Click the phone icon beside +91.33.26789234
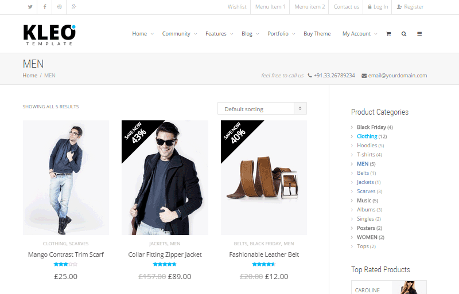459x294 pixels. tap(310, 76)
